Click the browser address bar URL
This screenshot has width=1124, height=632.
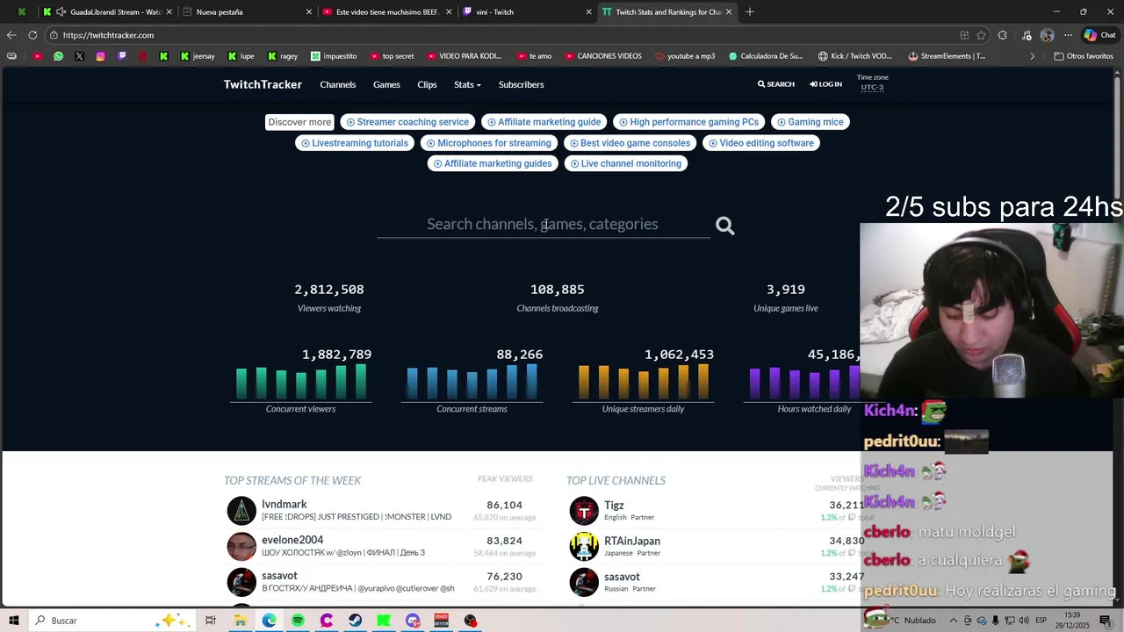(x=108, y=35)
